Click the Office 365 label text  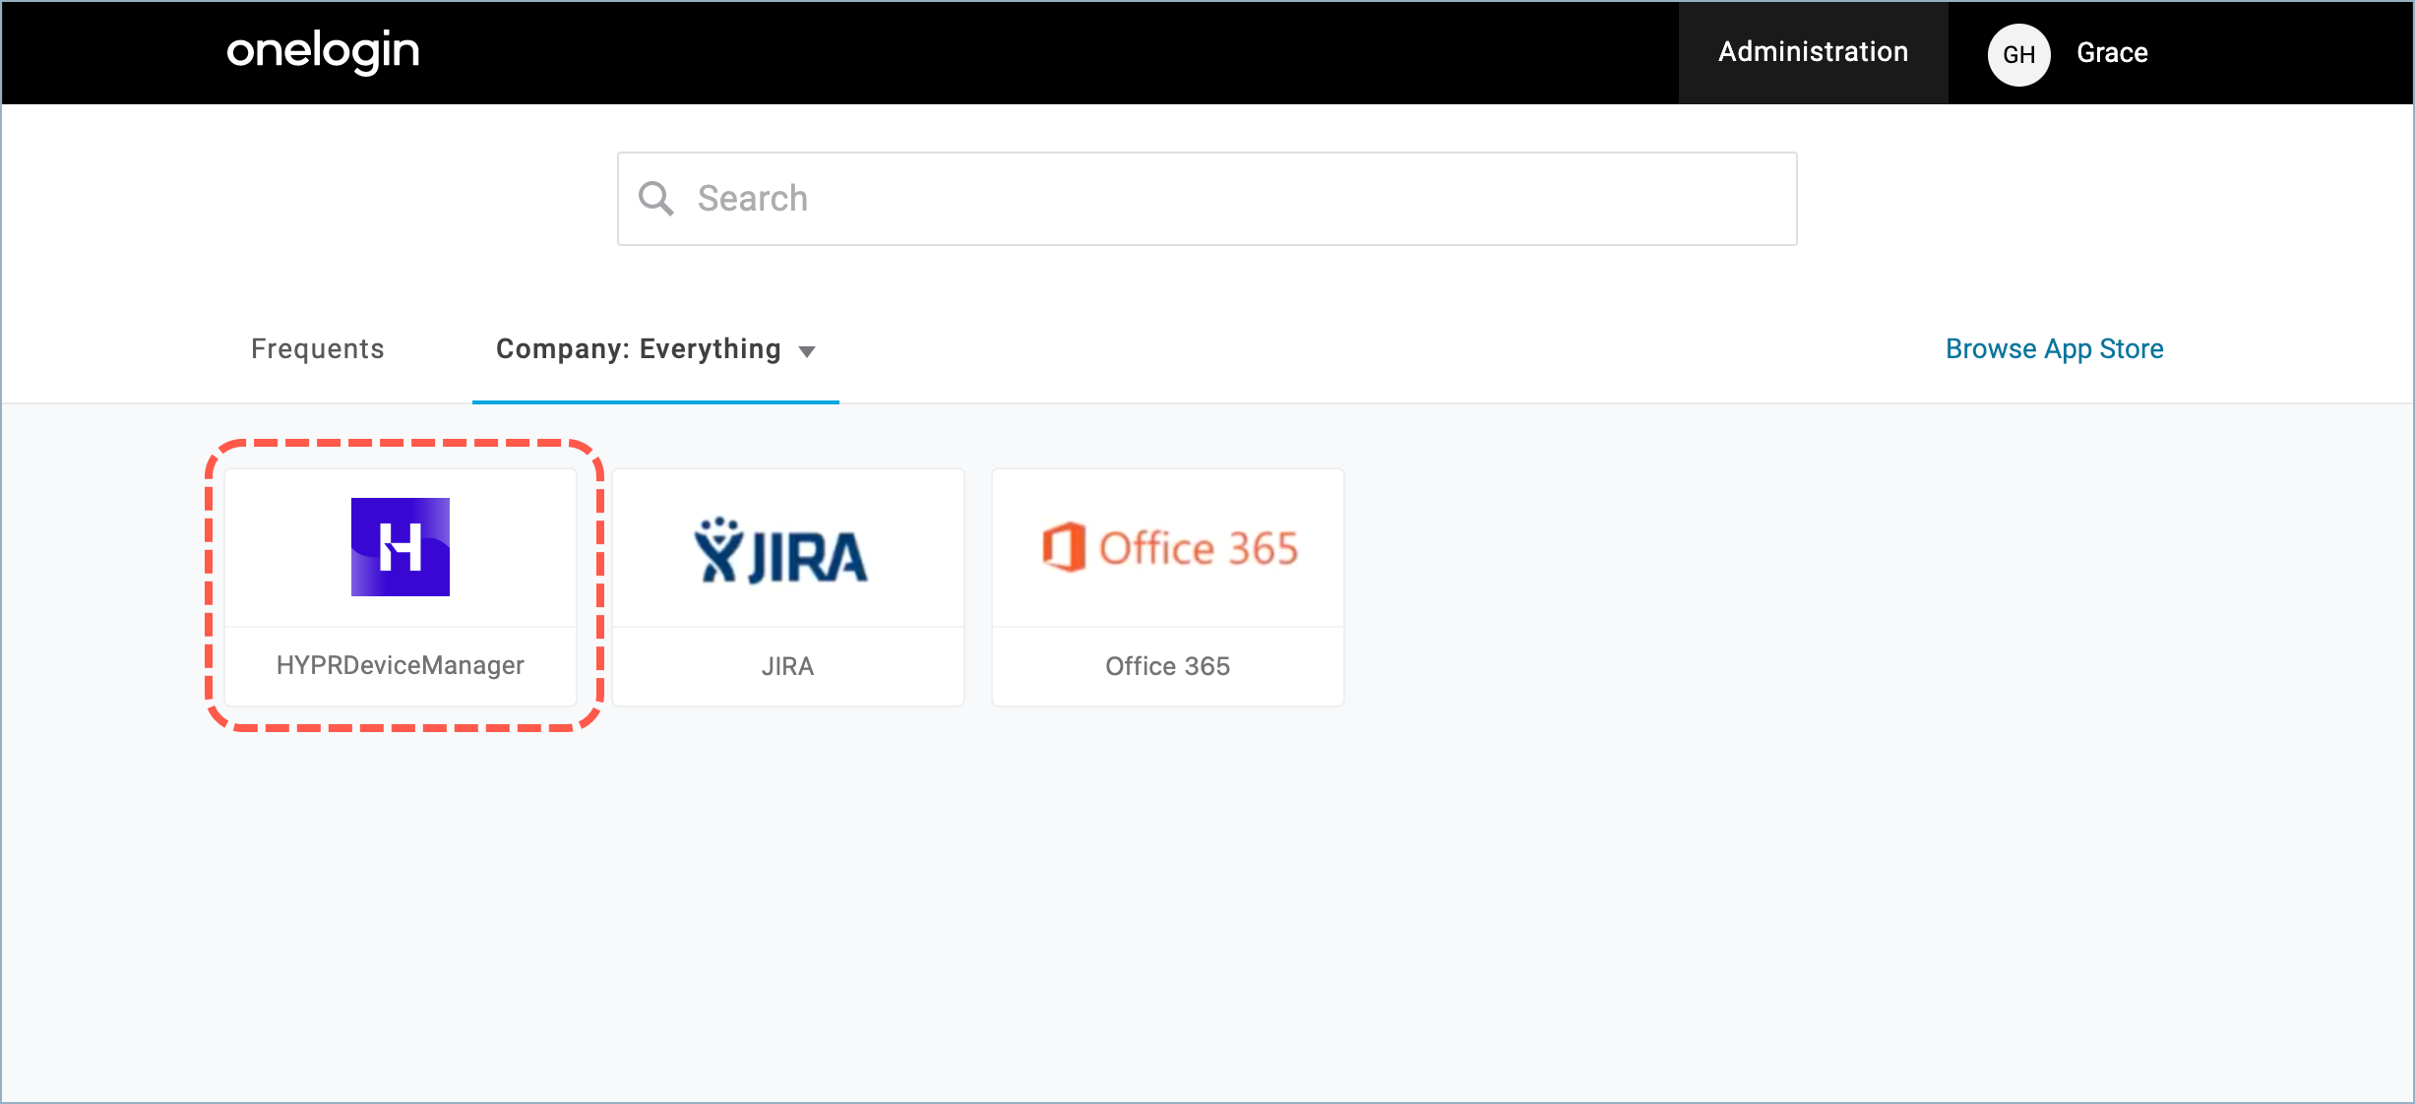(1167, 667)
